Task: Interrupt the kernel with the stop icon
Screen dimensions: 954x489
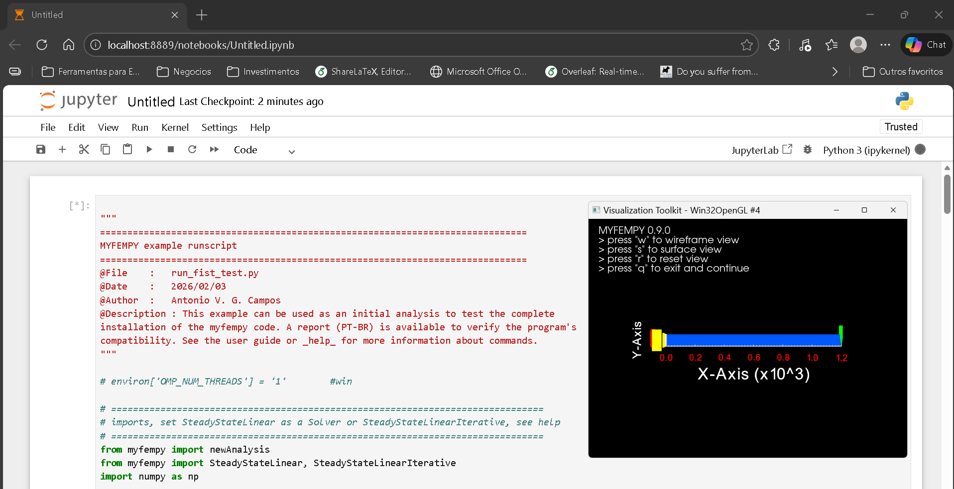Action: pyautogui.click(x=171, y=149)
